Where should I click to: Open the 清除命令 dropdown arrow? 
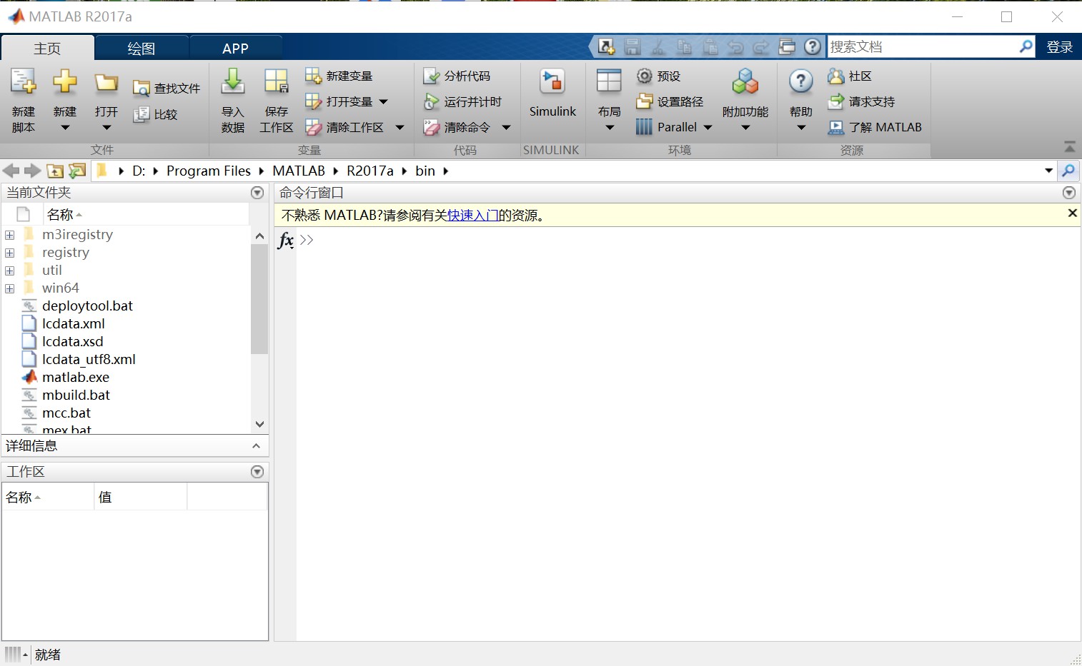(506, 128)
